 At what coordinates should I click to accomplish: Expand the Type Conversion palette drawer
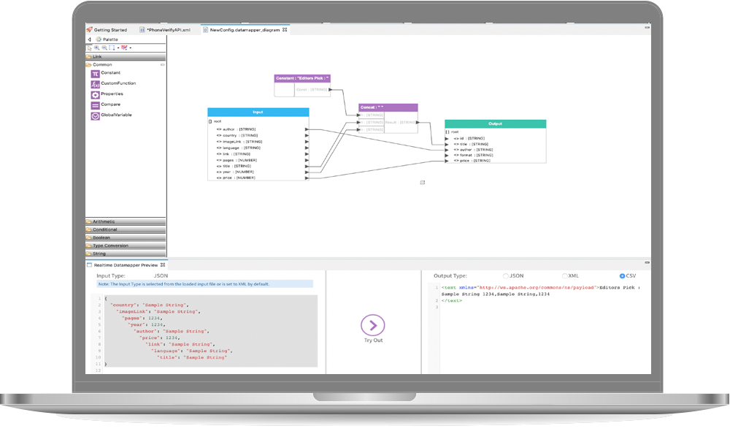(x=126, y=245)
